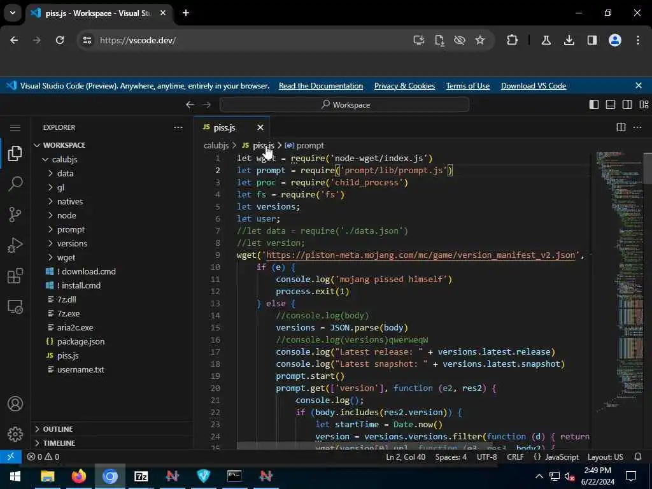Open Read the Documentation link
The height and width of the screenshot is (489, 652).
[321, 86]
